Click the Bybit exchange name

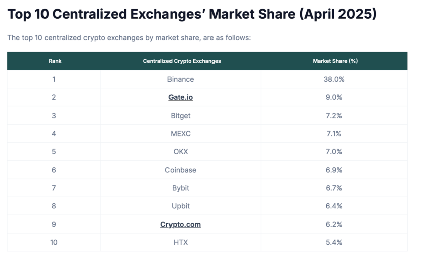[x=181, y=188]
